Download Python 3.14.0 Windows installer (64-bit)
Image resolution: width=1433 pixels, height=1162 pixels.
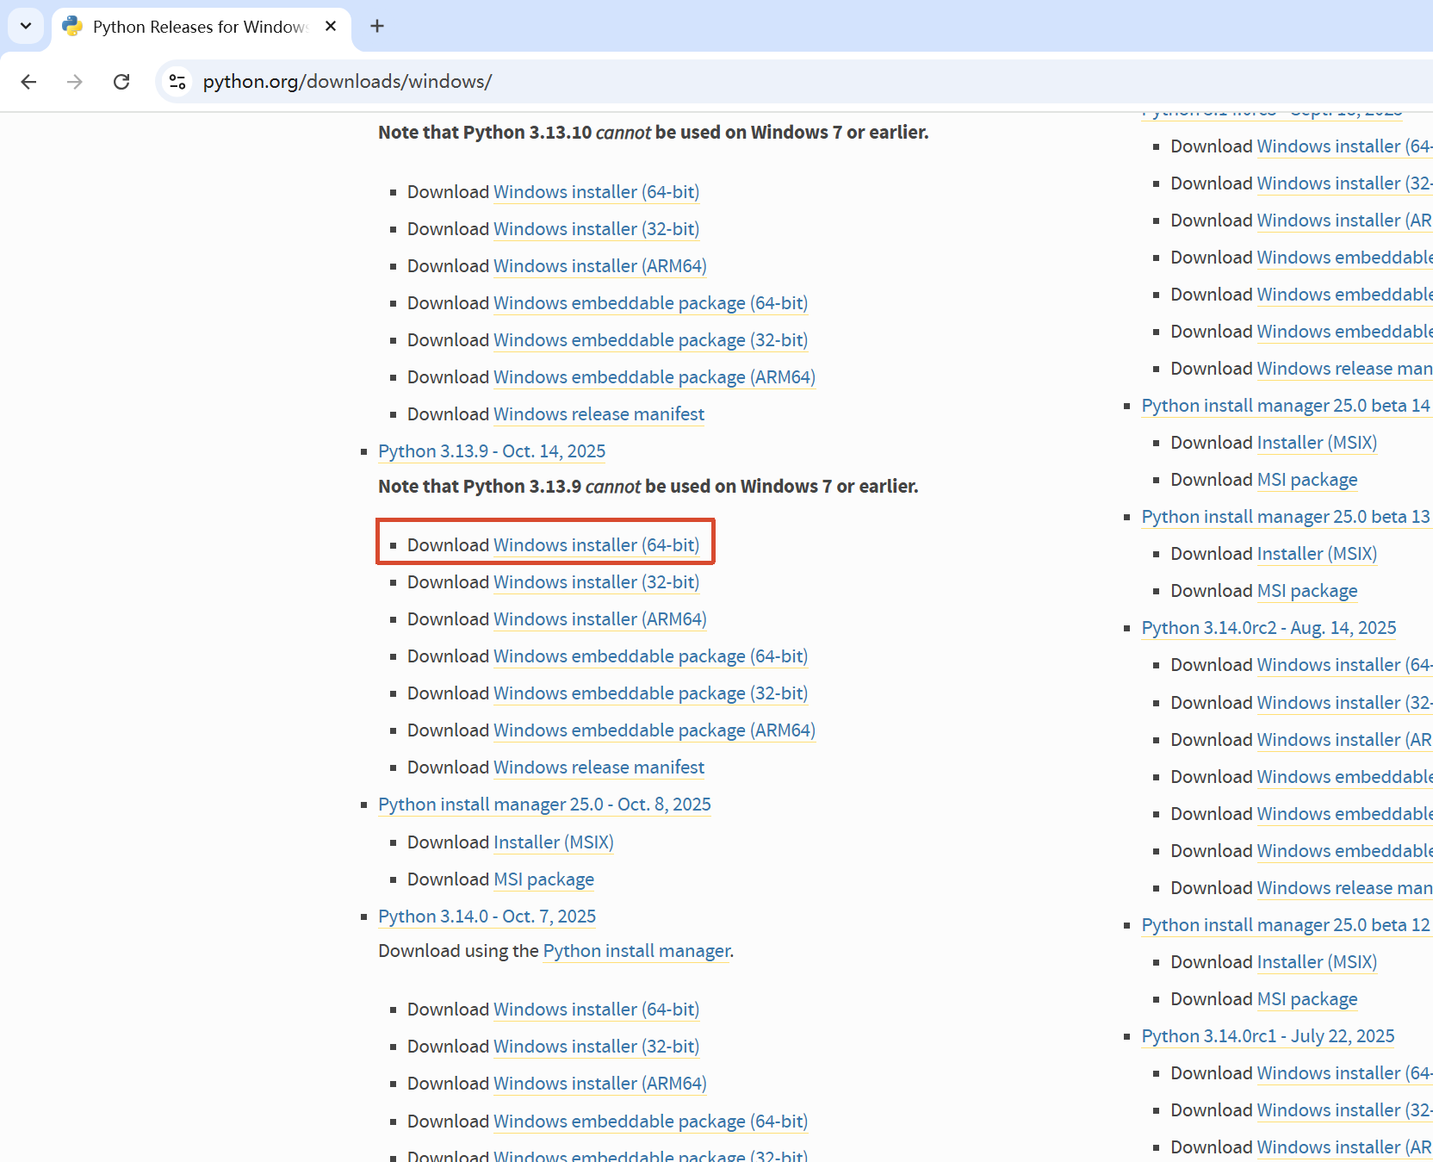(x=596, y=1010)
